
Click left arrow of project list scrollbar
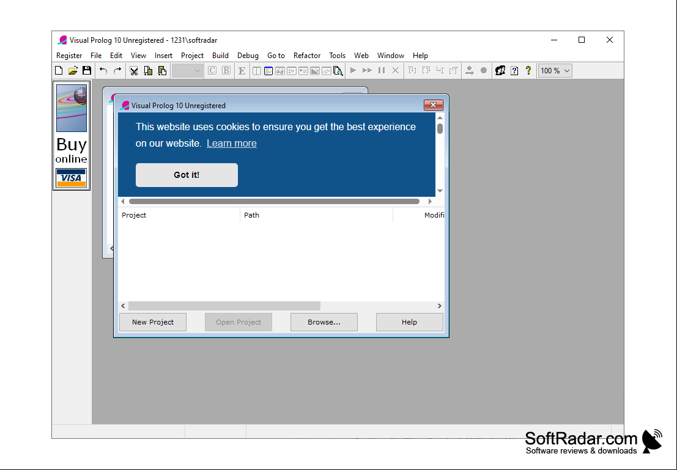[123, 306]
